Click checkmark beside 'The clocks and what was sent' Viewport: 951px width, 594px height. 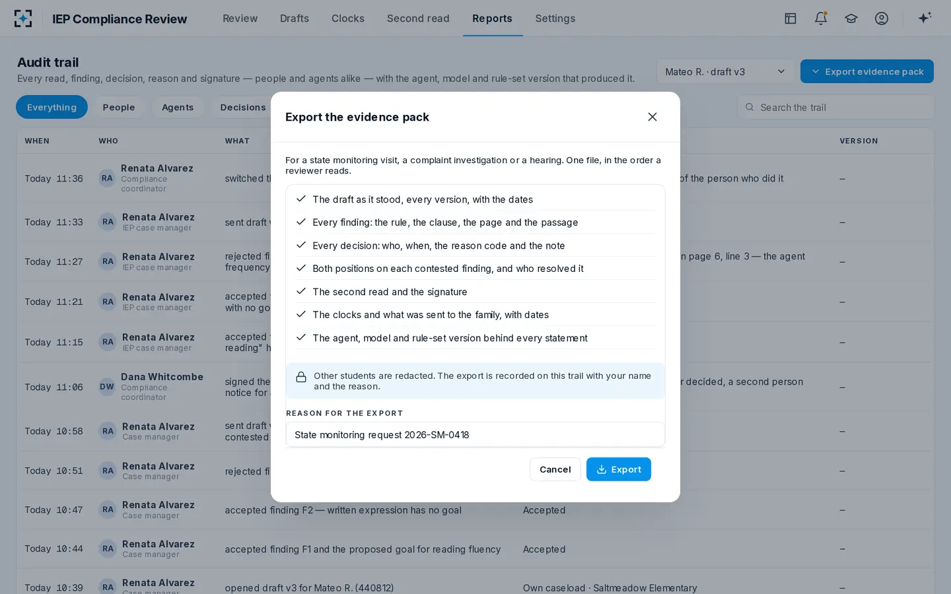tap(301, 314)
